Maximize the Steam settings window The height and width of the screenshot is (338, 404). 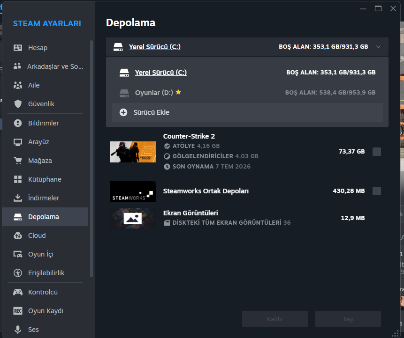[x=378, y=8]
